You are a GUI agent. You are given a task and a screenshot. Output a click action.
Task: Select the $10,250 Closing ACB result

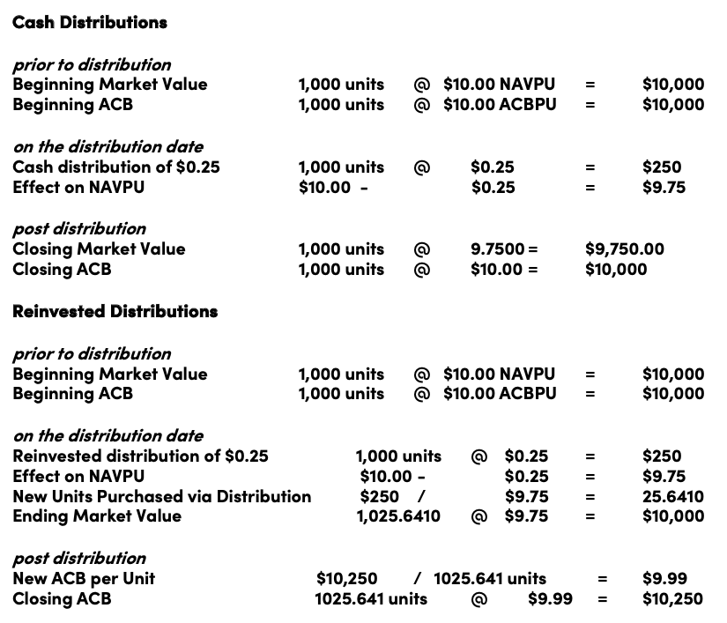[x=672, y=599]
